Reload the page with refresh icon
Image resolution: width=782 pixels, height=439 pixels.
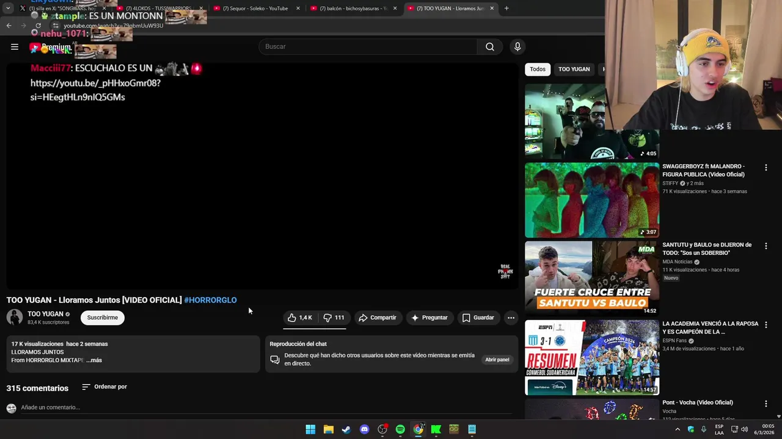[x=38, y=26]
